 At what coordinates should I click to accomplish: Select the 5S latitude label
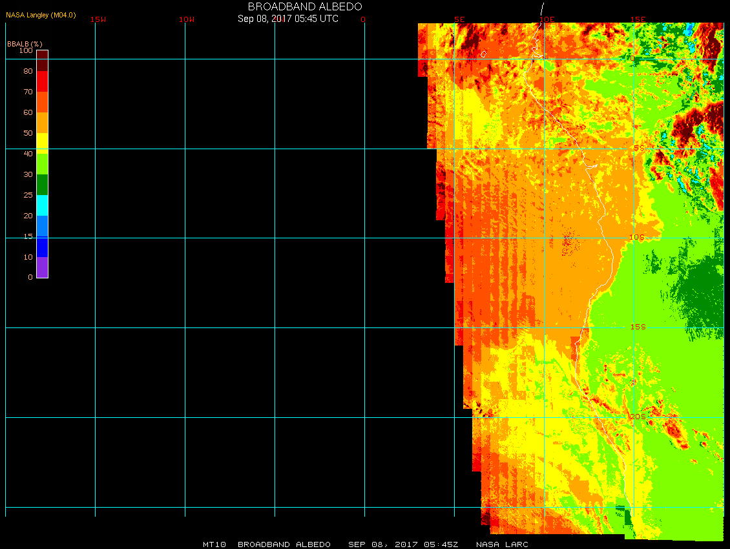[x=639, y=148]
